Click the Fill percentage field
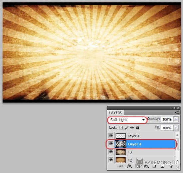183x173 pixels. [x=167, y=128]
